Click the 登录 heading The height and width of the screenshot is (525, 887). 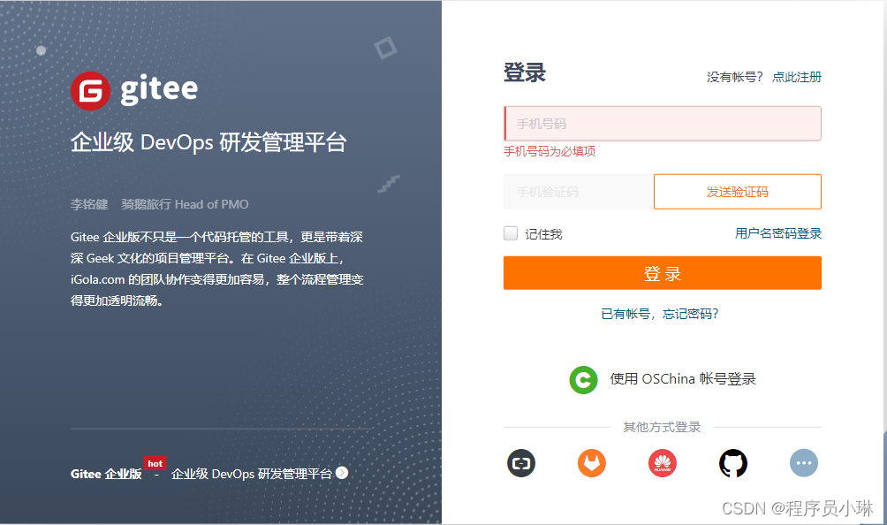pyautogui.click(x=525, y=73)
